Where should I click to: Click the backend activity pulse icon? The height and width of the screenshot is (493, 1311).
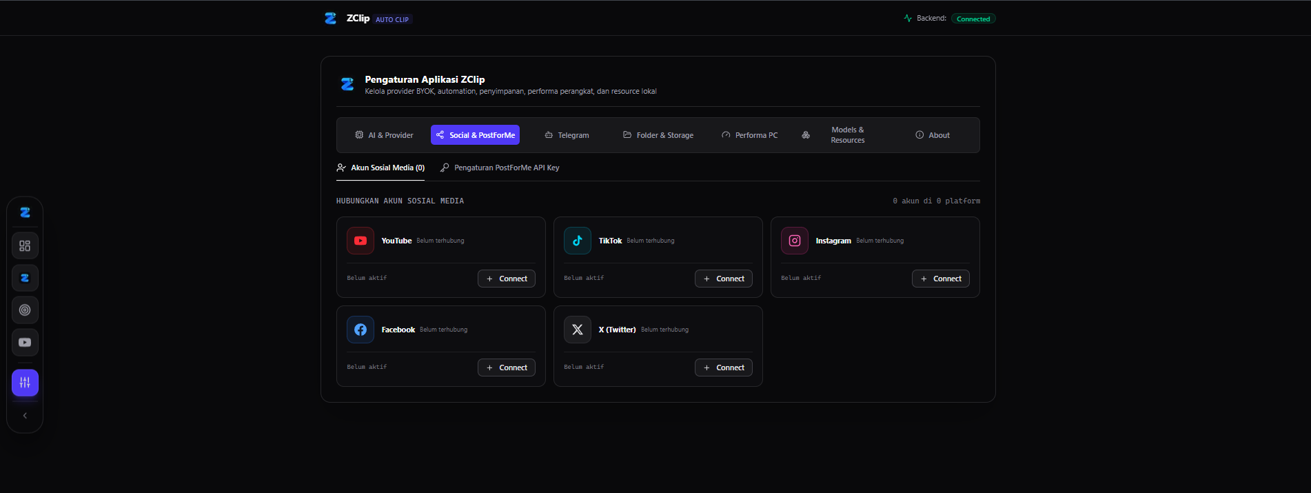point(908,18)
